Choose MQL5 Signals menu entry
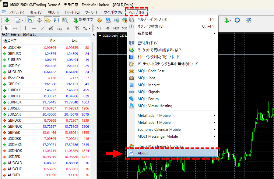Image resolution: width=274 pixels, height=179 pixels. pyautogui.click(x=173, y=92)
